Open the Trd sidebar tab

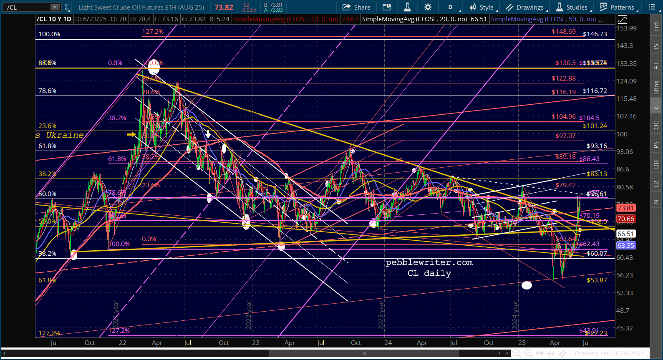coord(656,26)
